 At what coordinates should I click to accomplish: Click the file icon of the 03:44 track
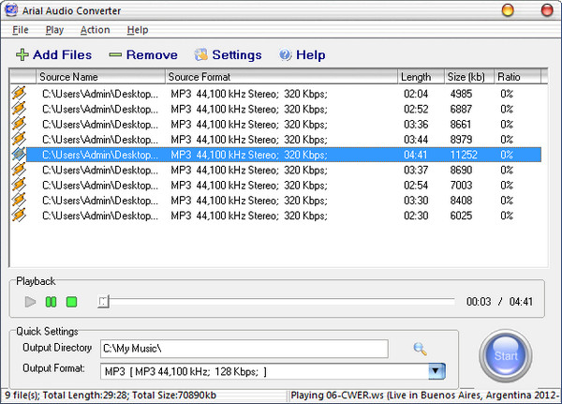(19, 139)
